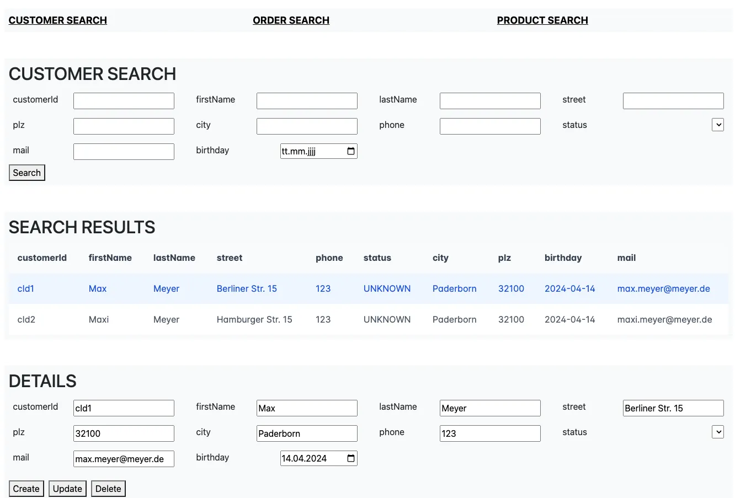Screen dimensions: 751x498
Task: Click the Update button
Action: coord(67,489)
